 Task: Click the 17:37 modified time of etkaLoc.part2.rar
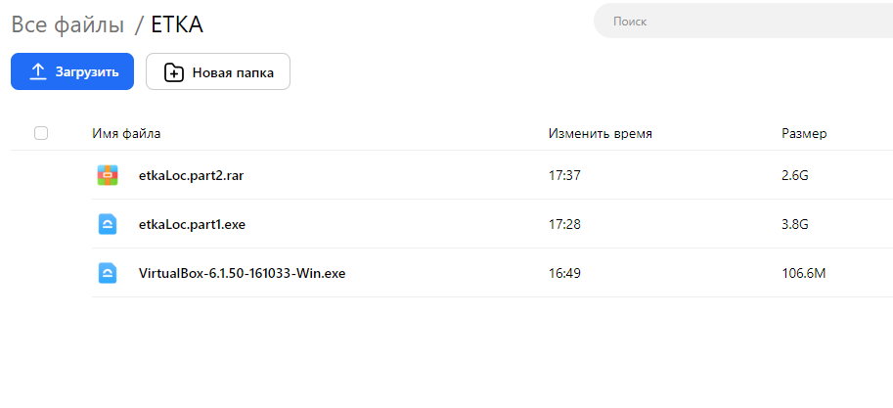(x=564, y=175)
